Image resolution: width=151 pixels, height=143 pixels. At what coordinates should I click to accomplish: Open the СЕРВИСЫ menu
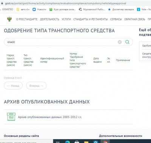click(116, 19)
